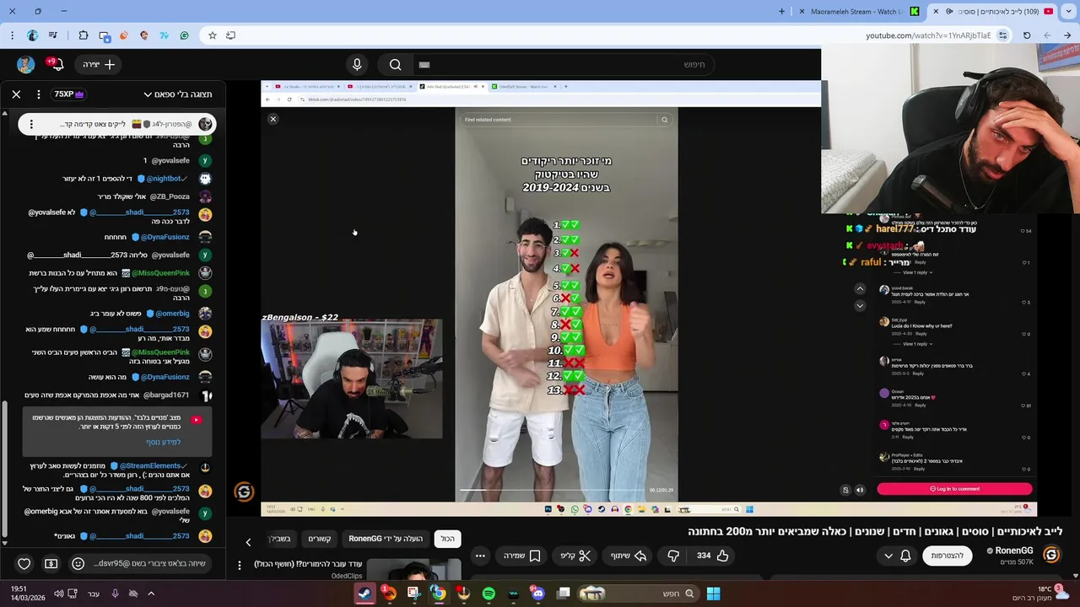Close the TikTok video overlay
The width and height of the screenshot is (1080, 607).
pyautogui.click(x=273, y=119)
